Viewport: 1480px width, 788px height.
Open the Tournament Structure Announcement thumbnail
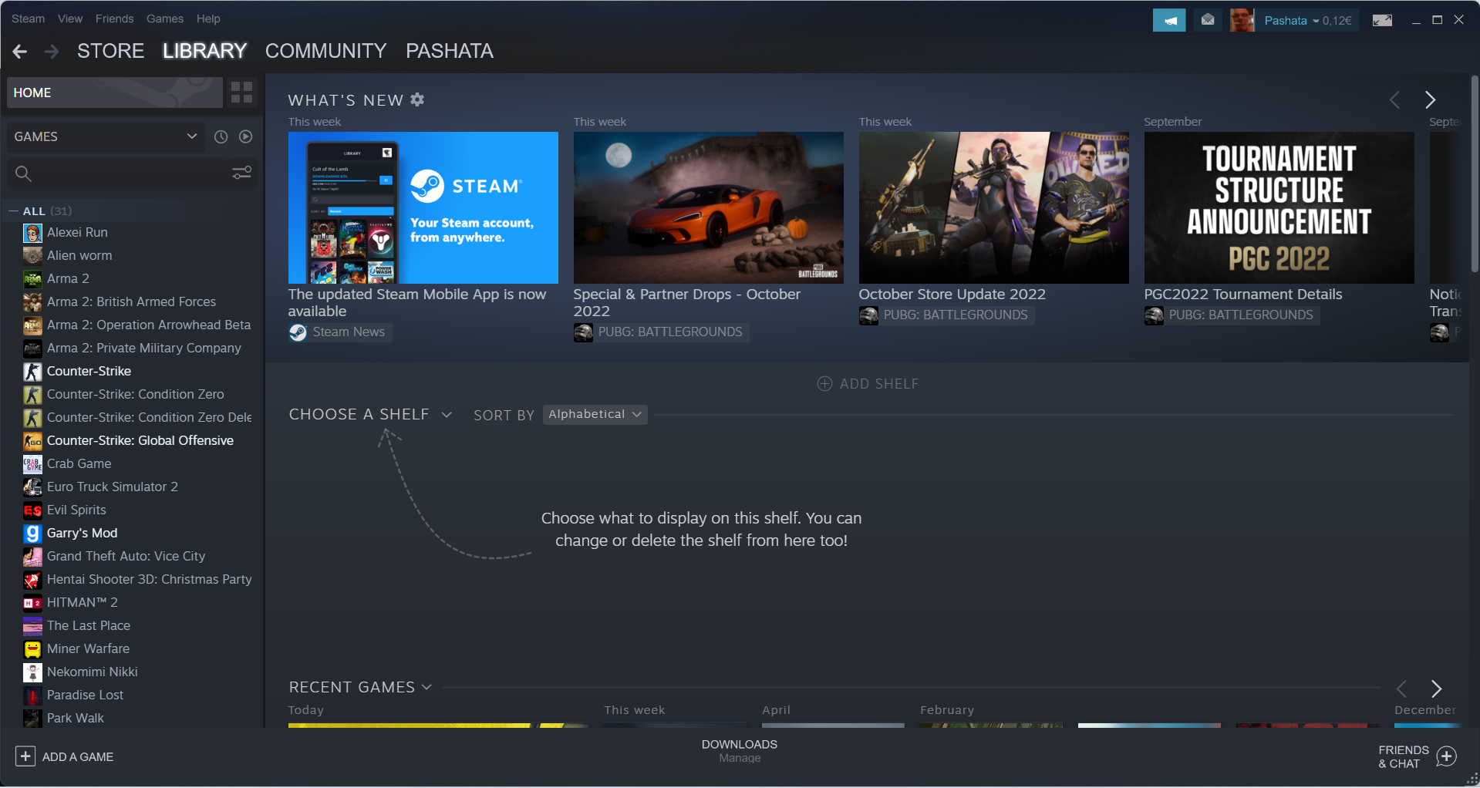(x=1279, y=207)
